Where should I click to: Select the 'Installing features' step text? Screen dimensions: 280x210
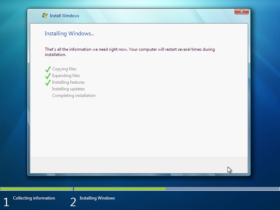[68, 82]
